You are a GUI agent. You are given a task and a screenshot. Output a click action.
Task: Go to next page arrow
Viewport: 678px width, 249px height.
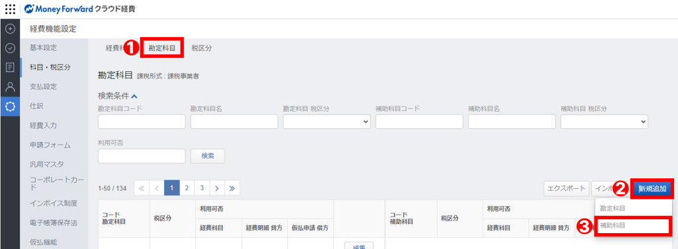click(217, 188)
